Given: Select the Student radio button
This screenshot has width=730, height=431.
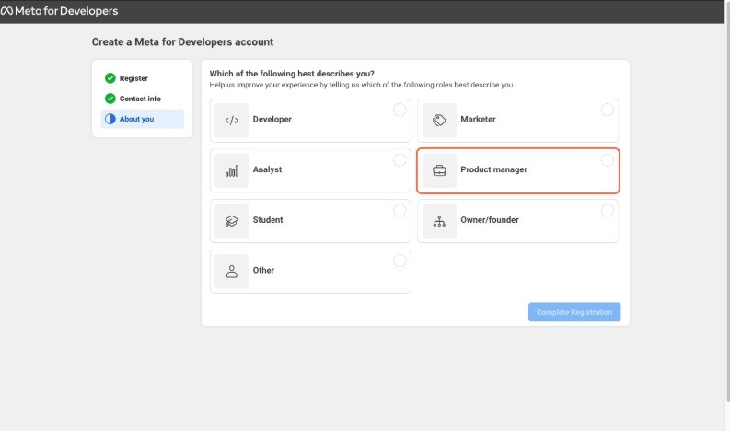Looking at the screenshot, I should (x=400, y=210).
